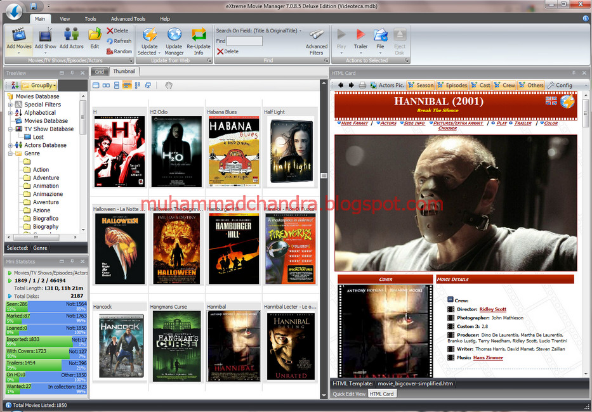The height and width of the screenshot is (412, 592).
Task: Switch to the View ribbon tab
Action: click(65, 19)
